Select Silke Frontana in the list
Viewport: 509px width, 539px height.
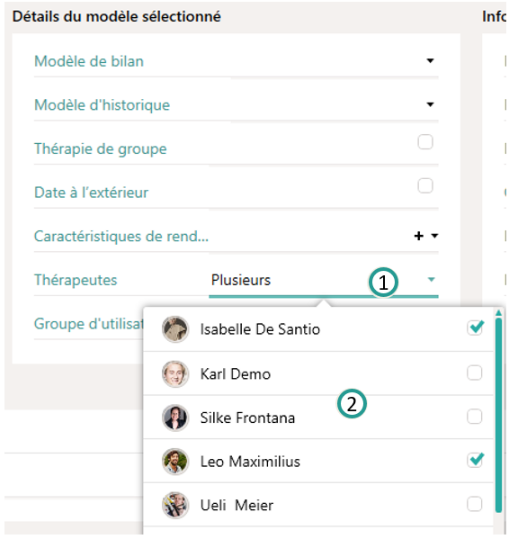pyautogui.click(x=318, y=418)
